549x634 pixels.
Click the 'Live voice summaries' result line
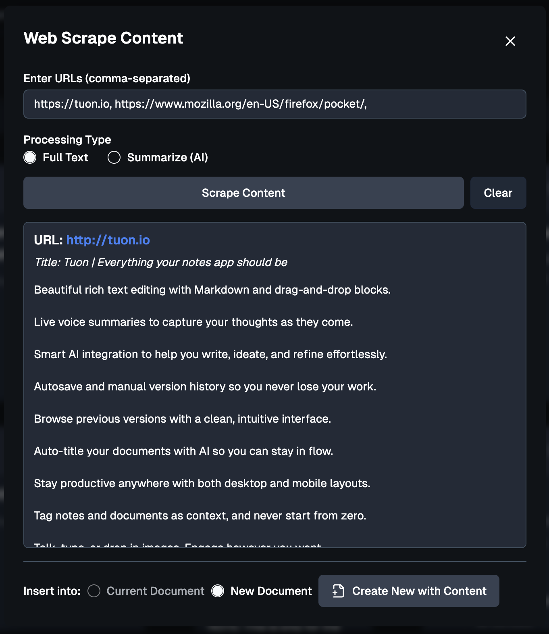(x=193, y=322)
